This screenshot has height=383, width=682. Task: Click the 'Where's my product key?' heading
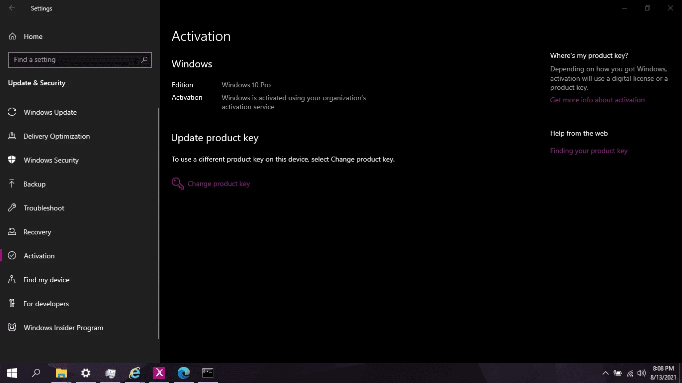click(x=589, y=55)
